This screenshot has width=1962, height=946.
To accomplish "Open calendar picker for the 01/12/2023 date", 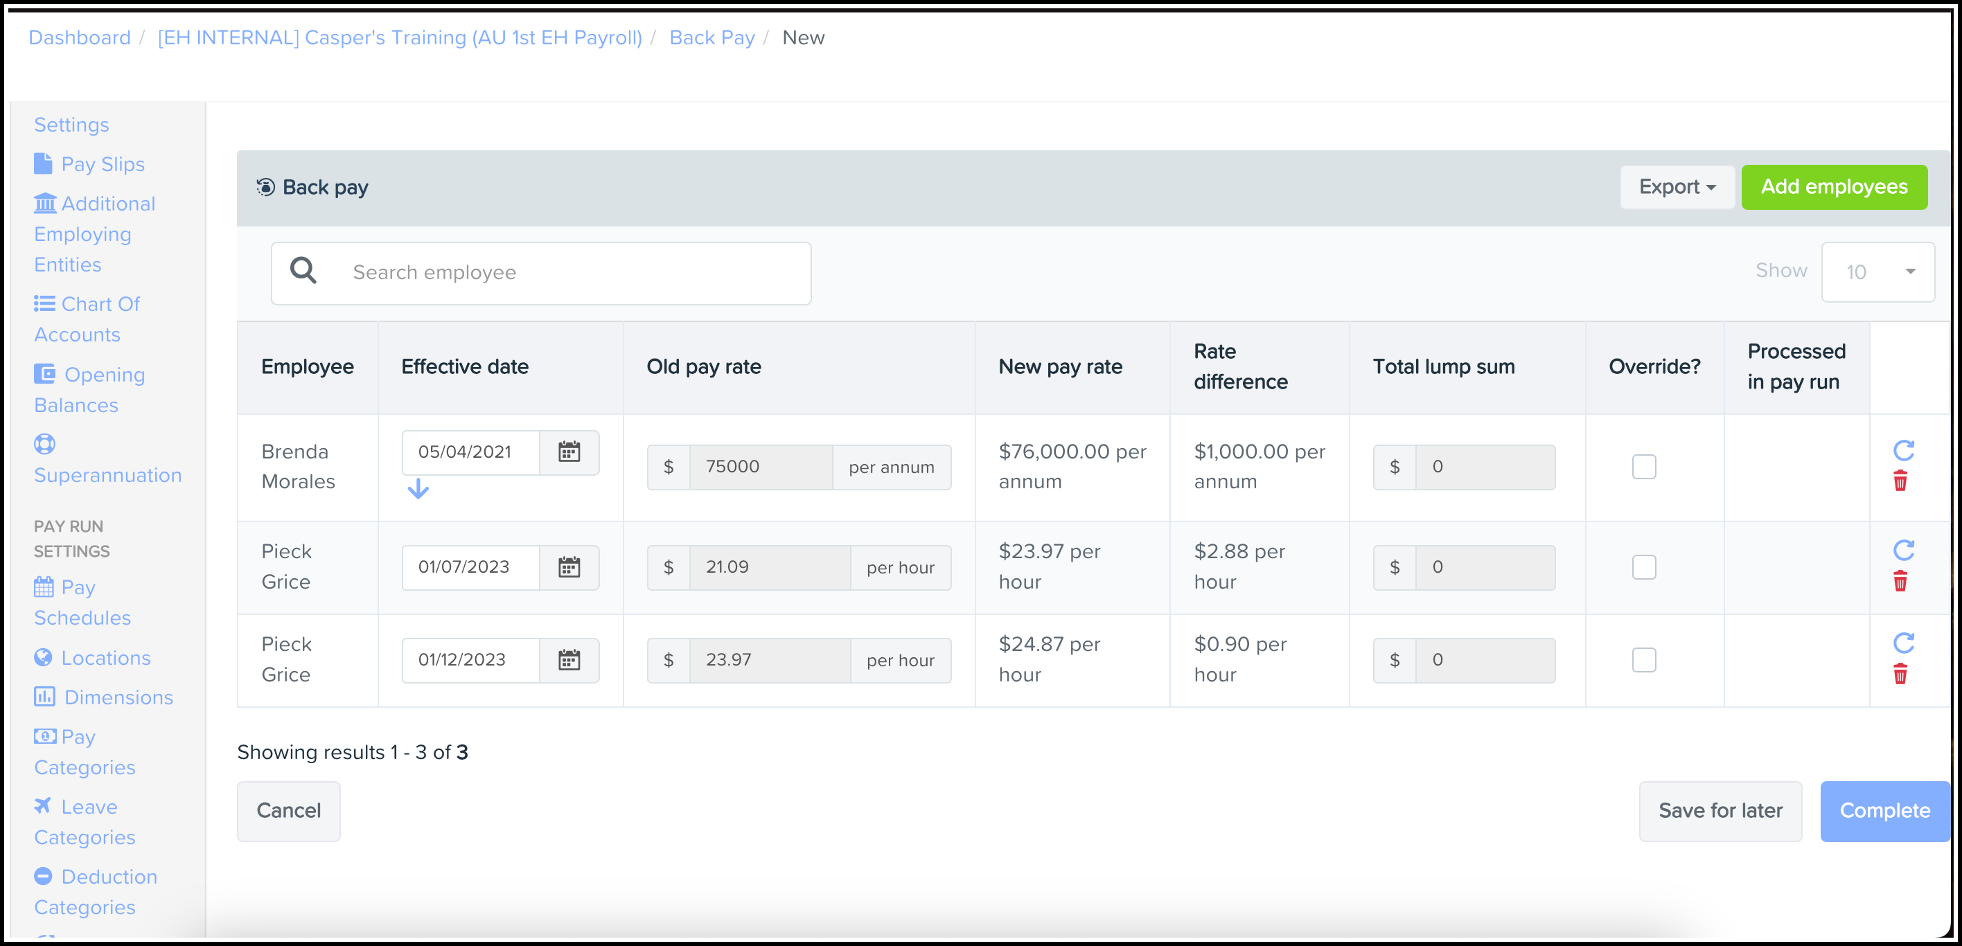I will click(x=568, y=660).
